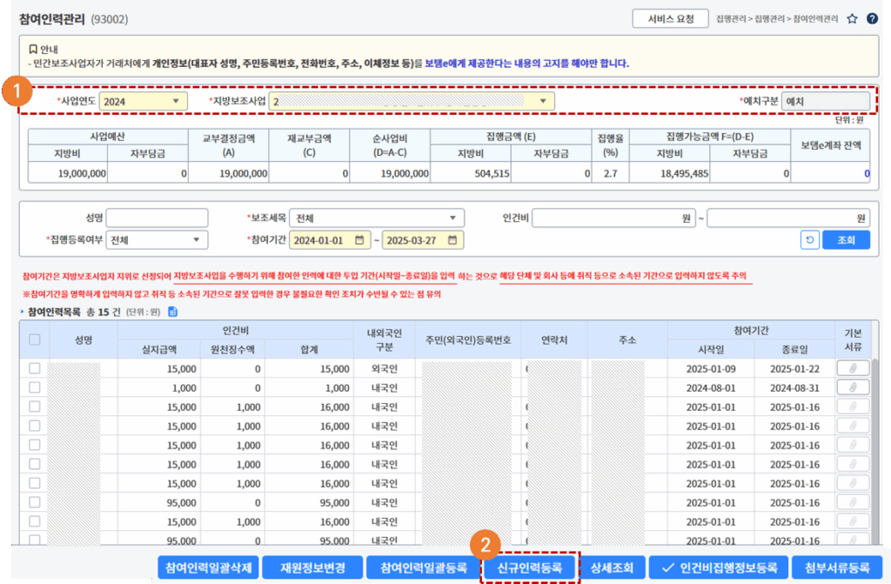The height and width of the screenshot is (584, 891).
Task: Open attachment clip for 2024-08-01 row
Action: [x=853, y=388]
